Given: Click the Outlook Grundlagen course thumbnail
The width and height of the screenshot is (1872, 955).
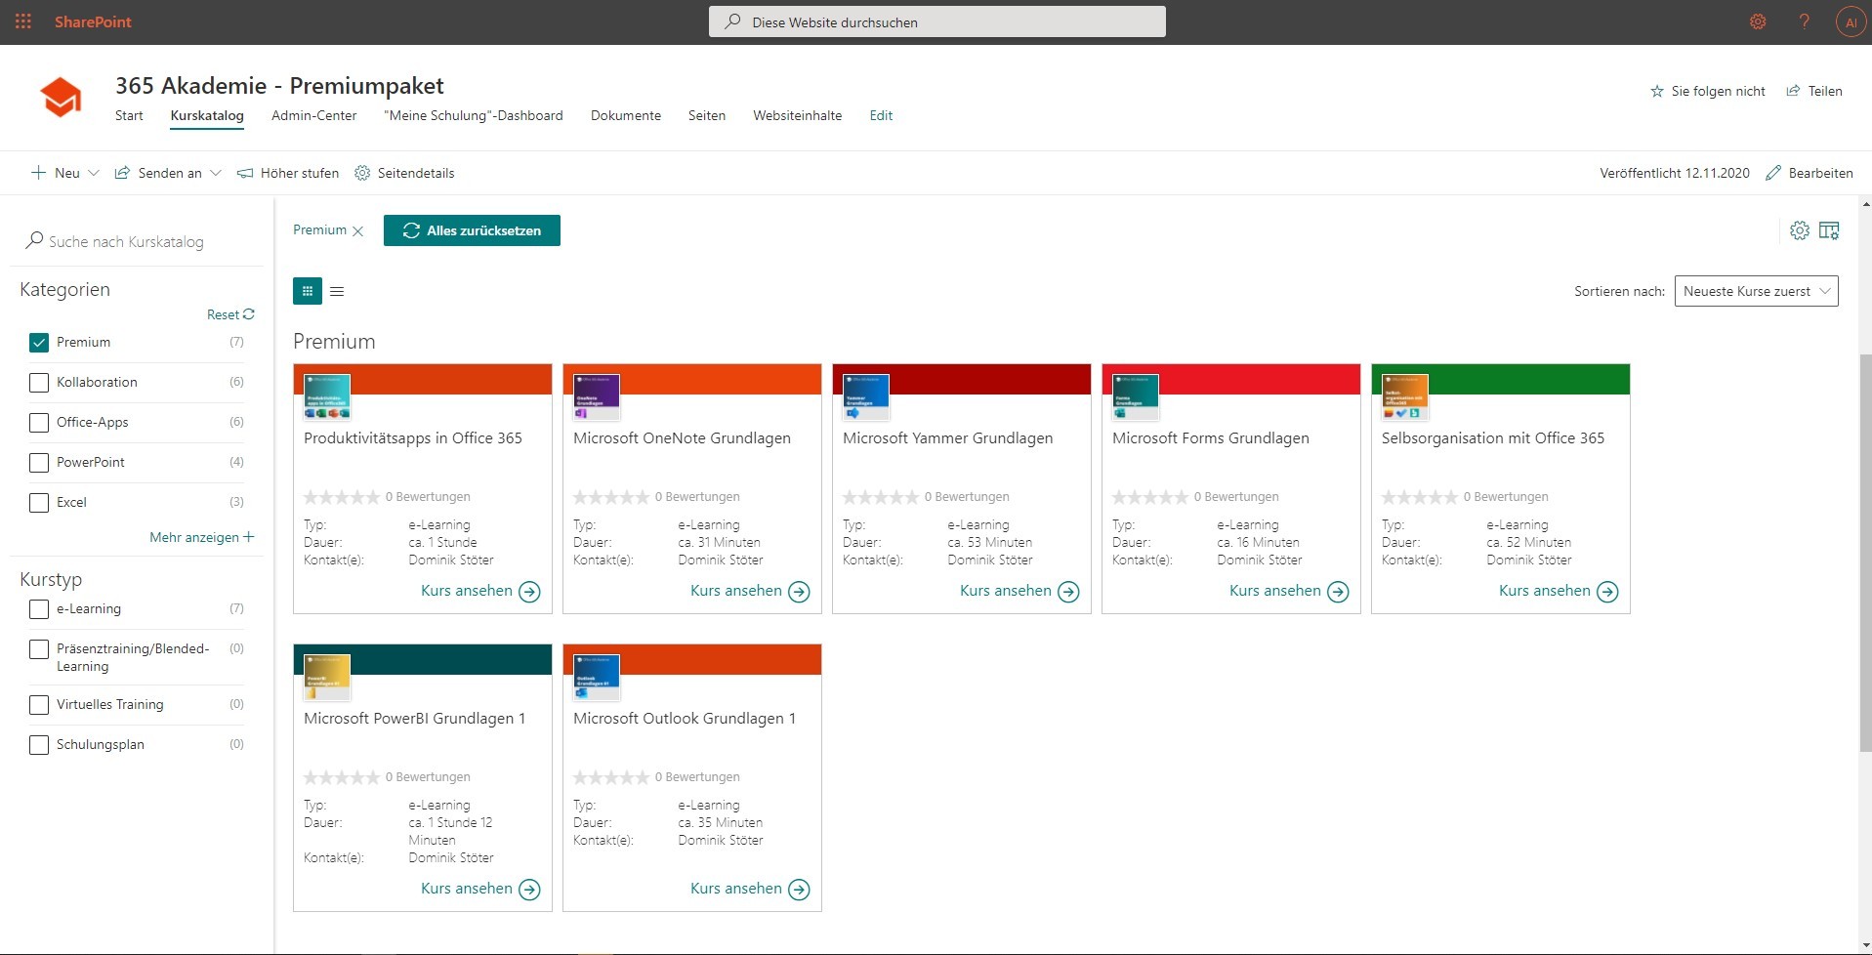Looking at the screenshot, I should point(597,678).
